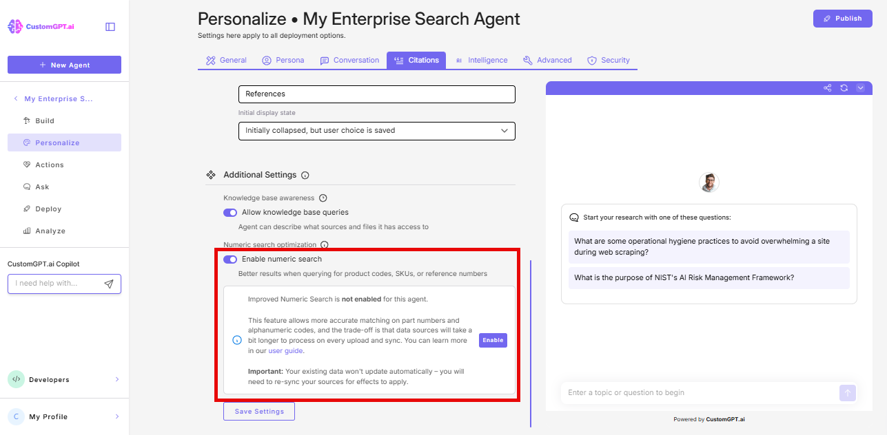The width and height of the screenshot is (887, 435).
Task: Click the send arrow in Copilot help field
Action: click(x=109, y=284)
